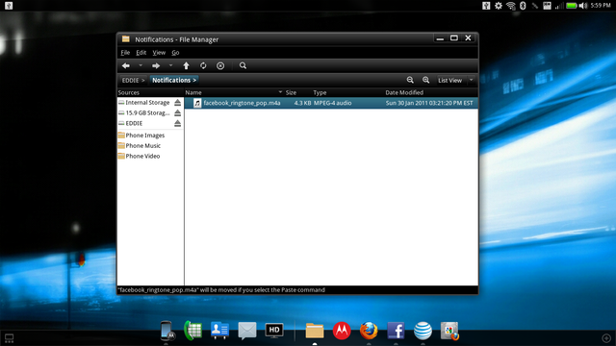Open the mobile phone view dock icon
The width and height of the screenshot is (616, 346).
coord(167,331)
